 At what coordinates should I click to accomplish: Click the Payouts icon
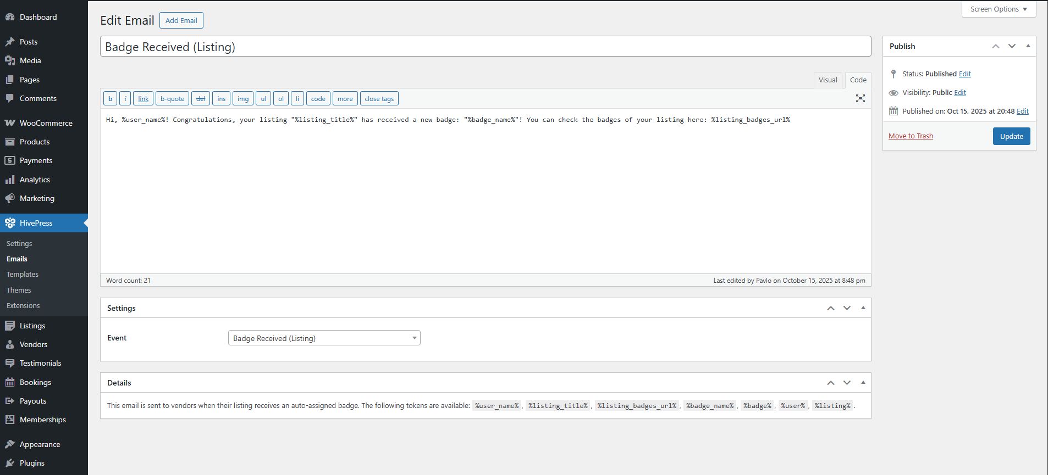coord(10,401)
